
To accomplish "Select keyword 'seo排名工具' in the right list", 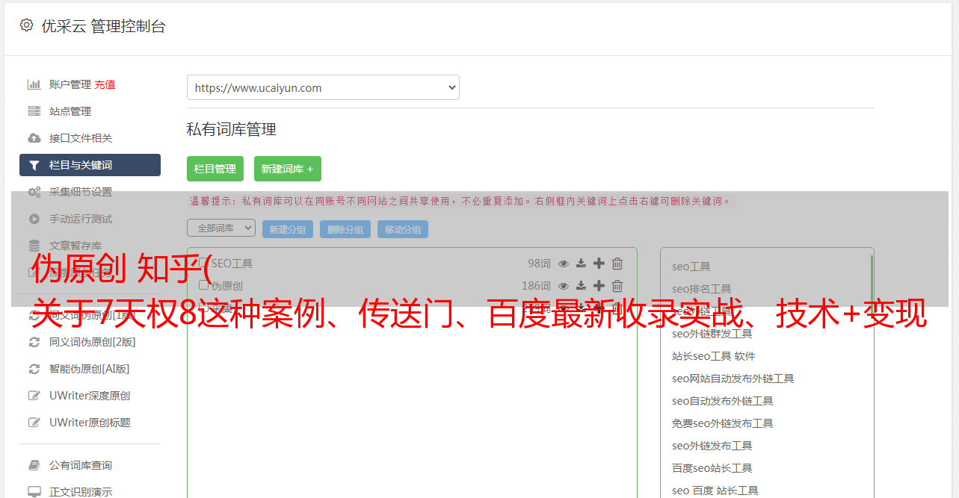I will tap(702, 289).
